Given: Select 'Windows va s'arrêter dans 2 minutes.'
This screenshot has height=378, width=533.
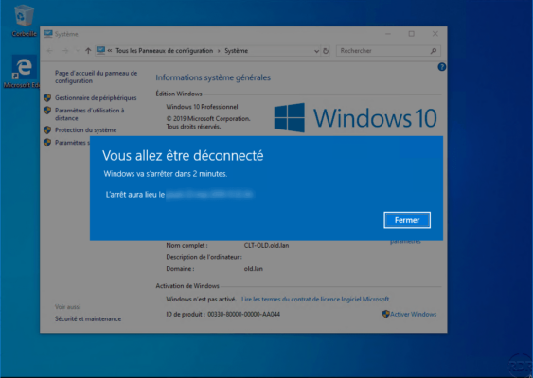Looking at the screenshot, I should coord(166,173).
